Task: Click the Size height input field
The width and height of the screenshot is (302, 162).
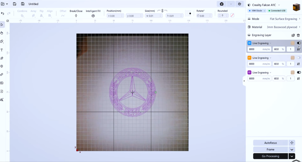Action: pyautogui.click(x=174, y=16)
